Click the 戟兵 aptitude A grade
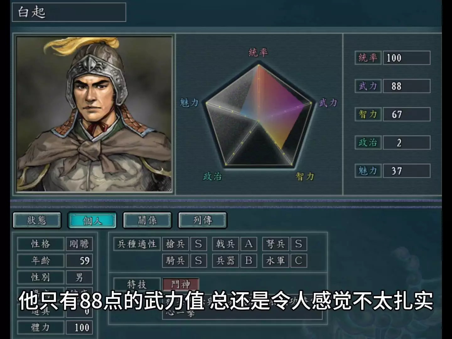This screenshot has height=339, width=452. pyautogui.click(x=249, y=244)
